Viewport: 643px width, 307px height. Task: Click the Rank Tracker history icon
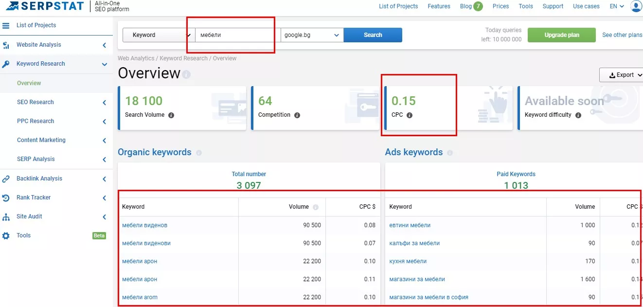coord(6,198)
